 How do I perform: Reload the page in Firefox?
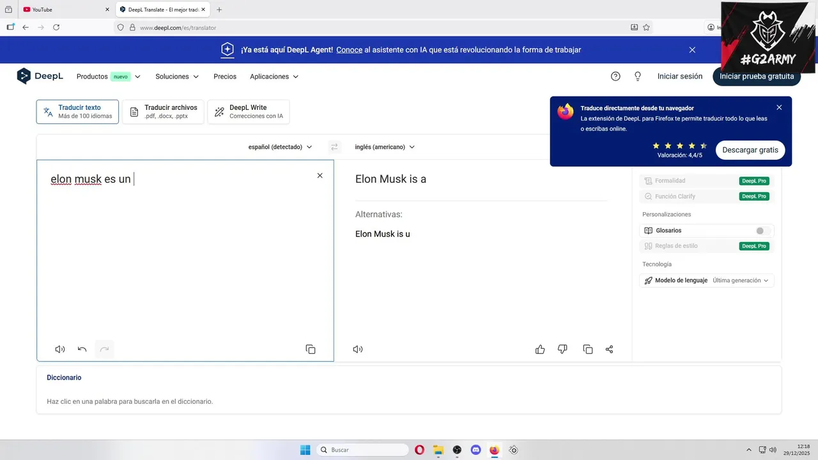click(56, 27)
